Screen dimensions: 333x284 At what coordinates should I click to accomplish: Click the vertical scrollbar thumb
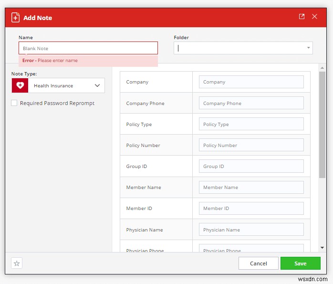click(322, 125)
